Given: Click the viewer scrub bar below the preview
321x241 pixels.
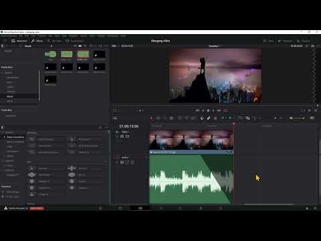Looking at the screenshot, I should (x=215, y=105).
